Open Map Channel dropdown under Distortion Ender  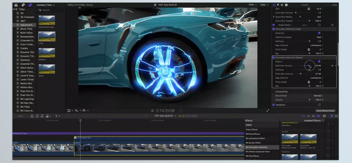tap(316, 45)
